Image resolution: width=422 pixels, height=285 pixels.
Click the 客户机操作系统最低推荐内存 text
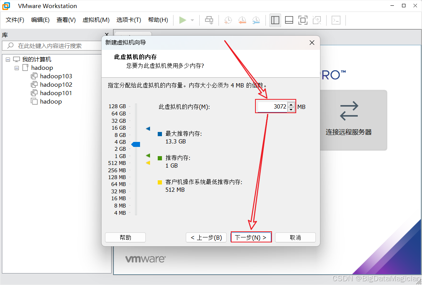(x=204, y=182)
